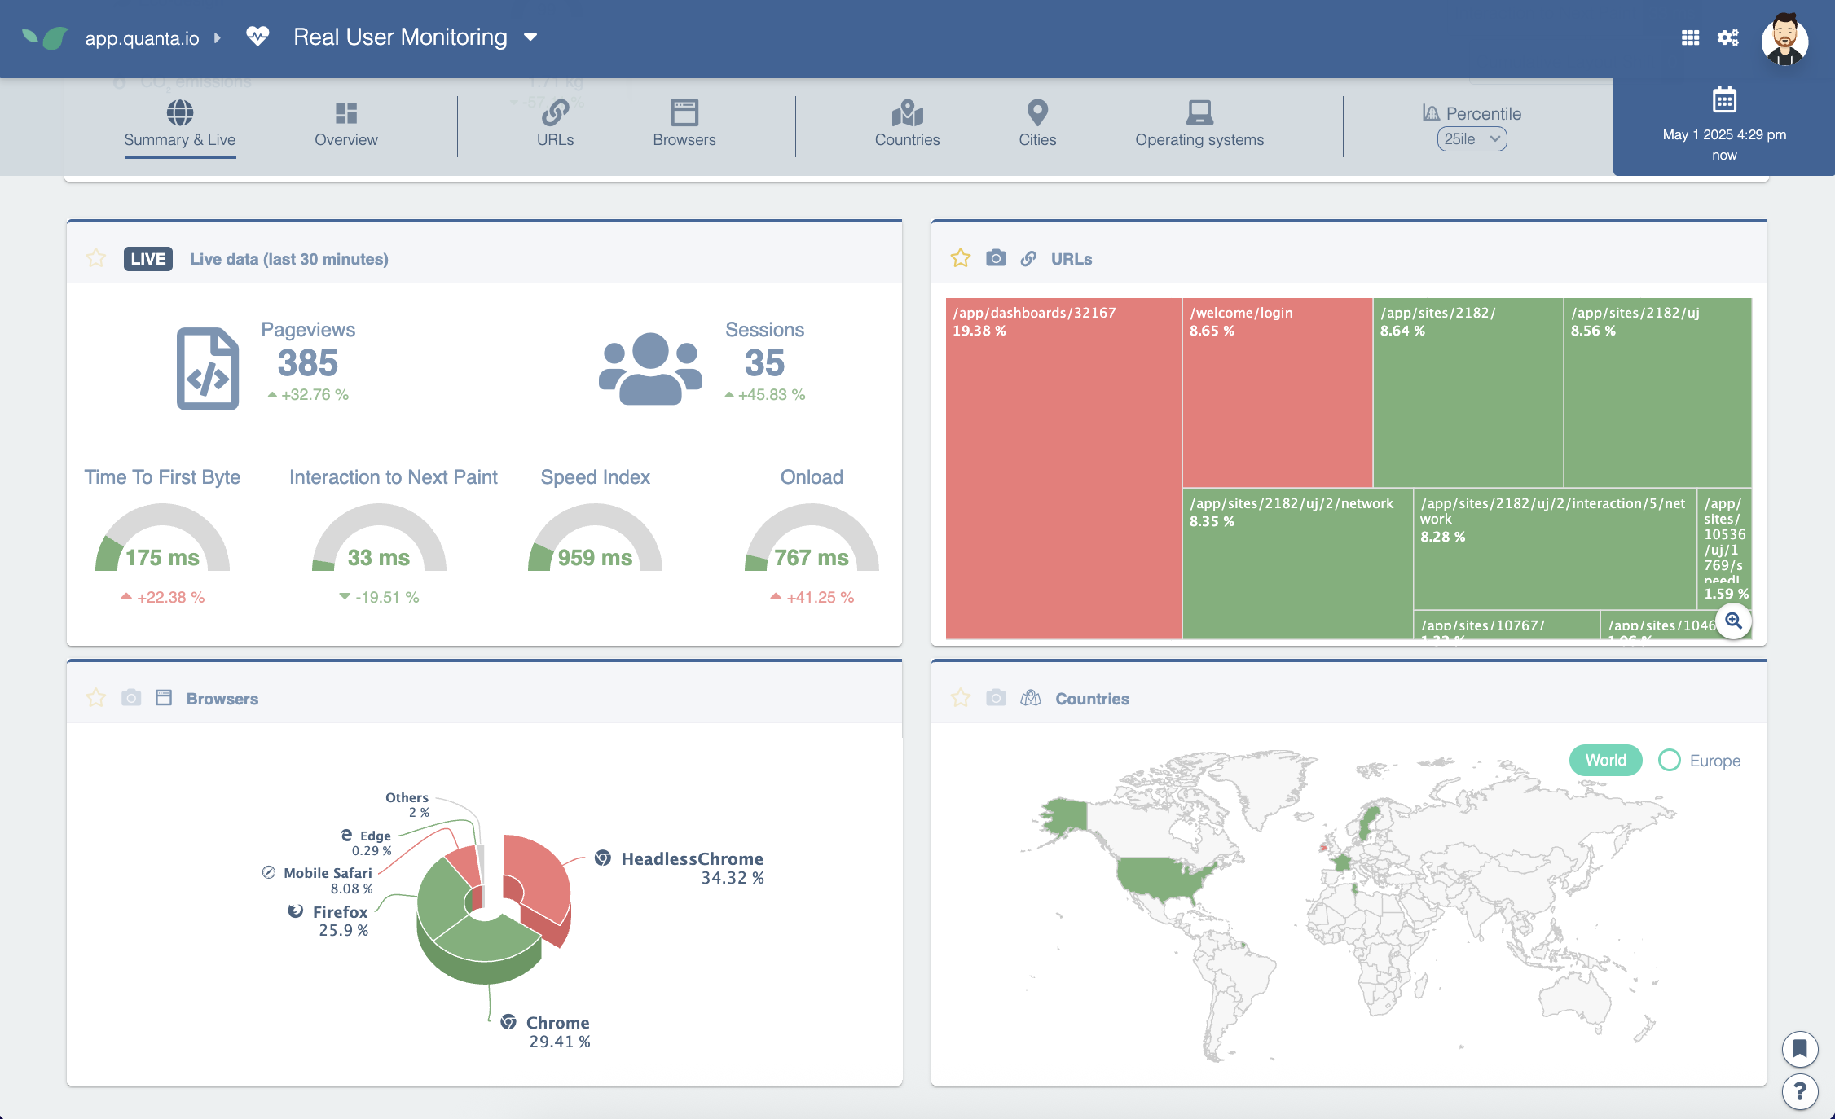
Task: Open the URLs panel title link
Action: tap(1071, 259)
